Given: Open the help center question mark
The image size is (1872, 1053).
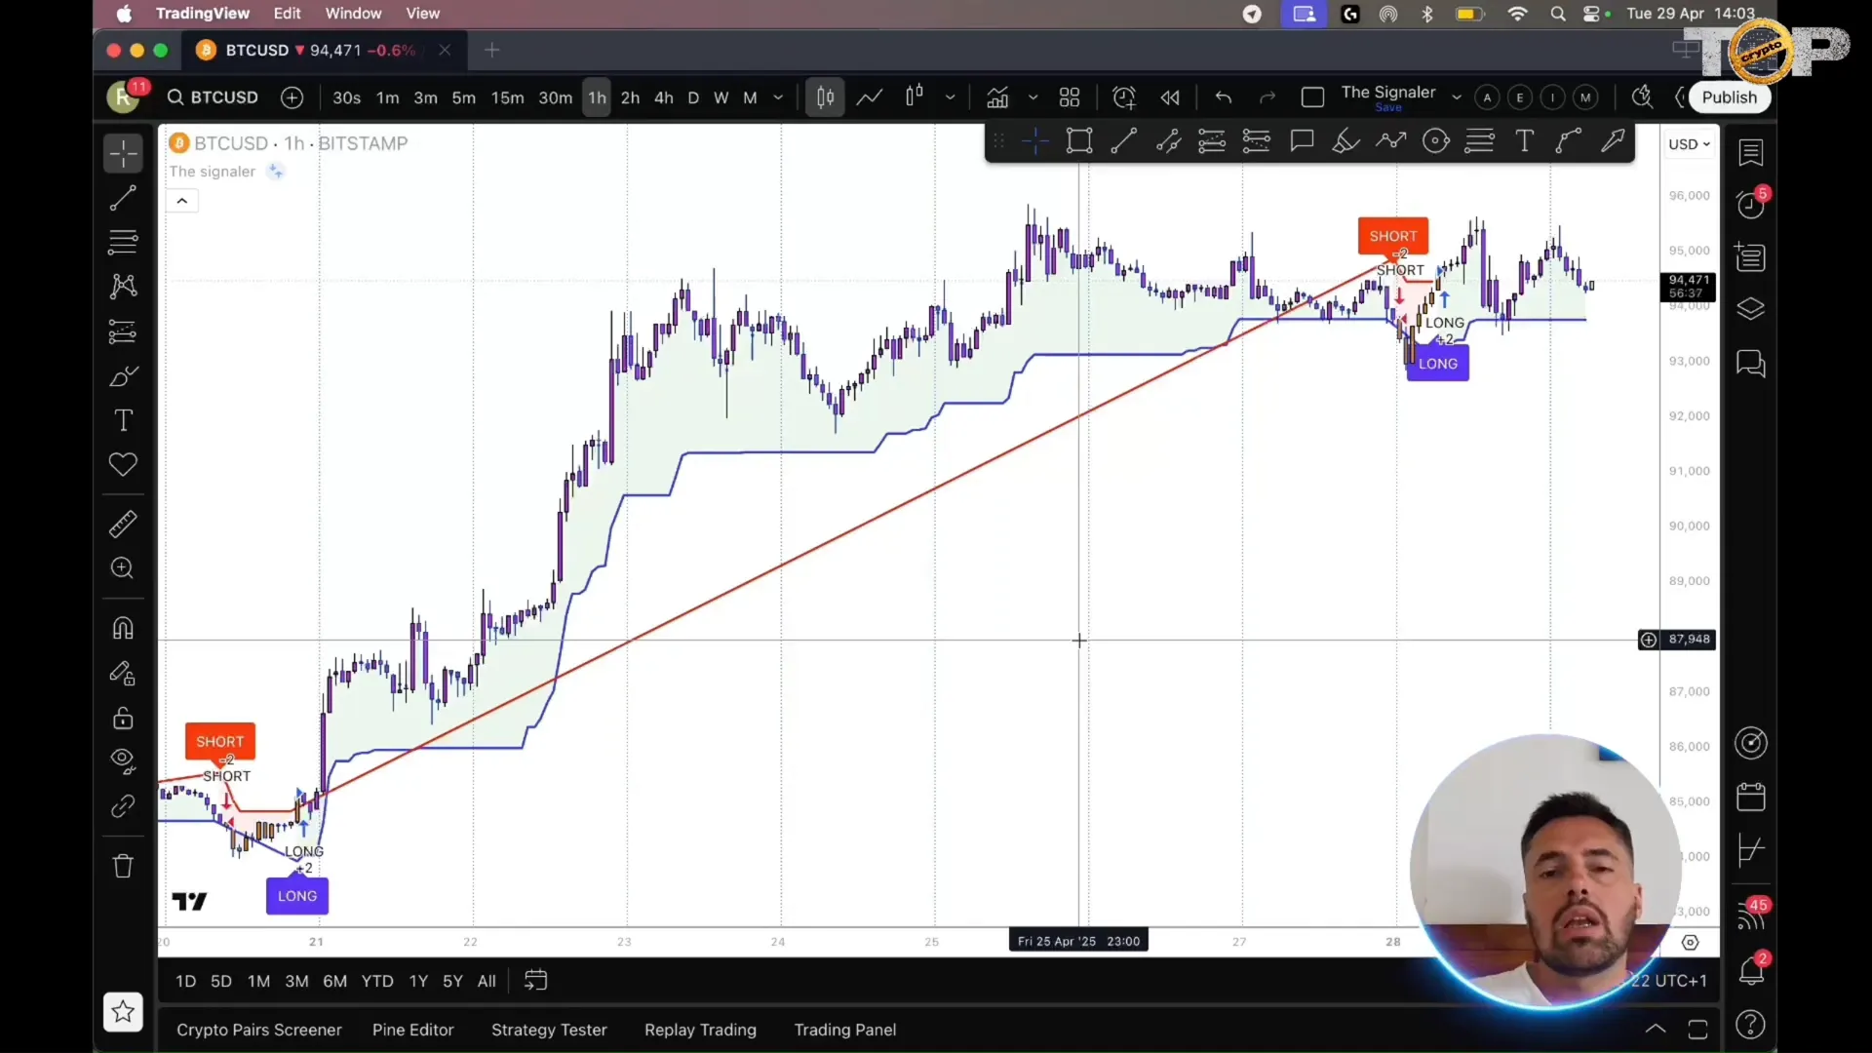Looking at the screenshot, I should [1751, 1025].
